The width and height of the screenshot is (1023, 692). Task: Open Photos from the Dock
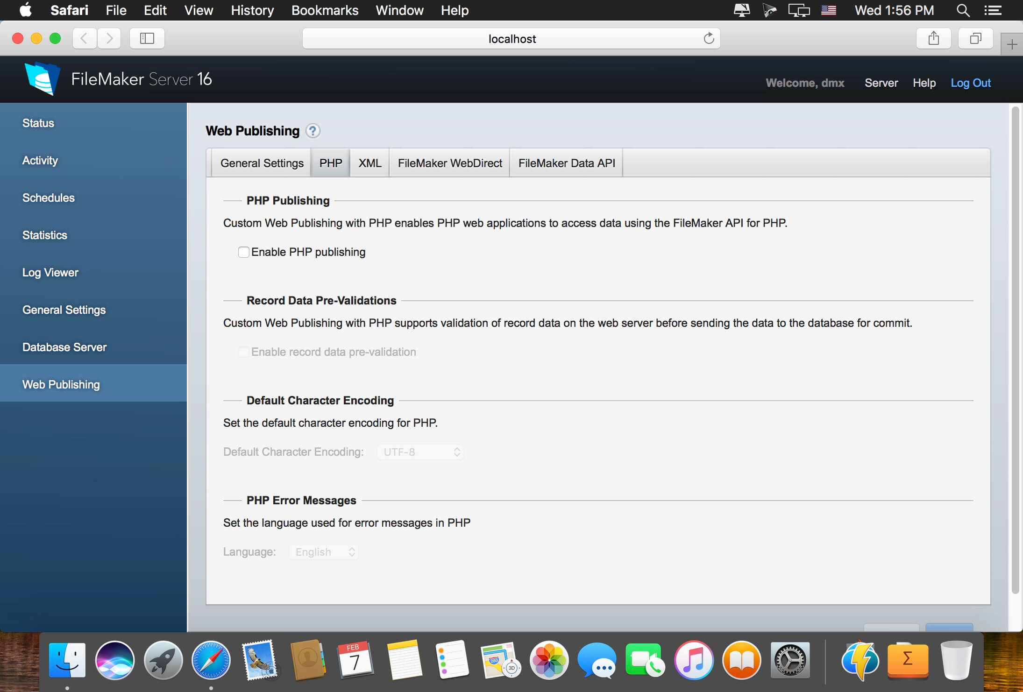(x=549, y=660)
